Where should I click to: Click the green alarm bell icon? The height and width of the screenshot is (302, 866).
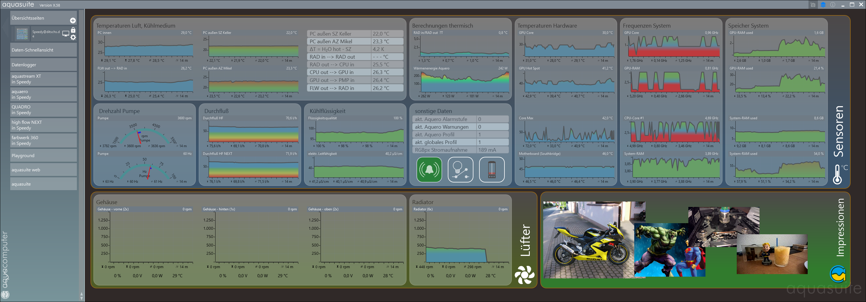click(429, 170)
